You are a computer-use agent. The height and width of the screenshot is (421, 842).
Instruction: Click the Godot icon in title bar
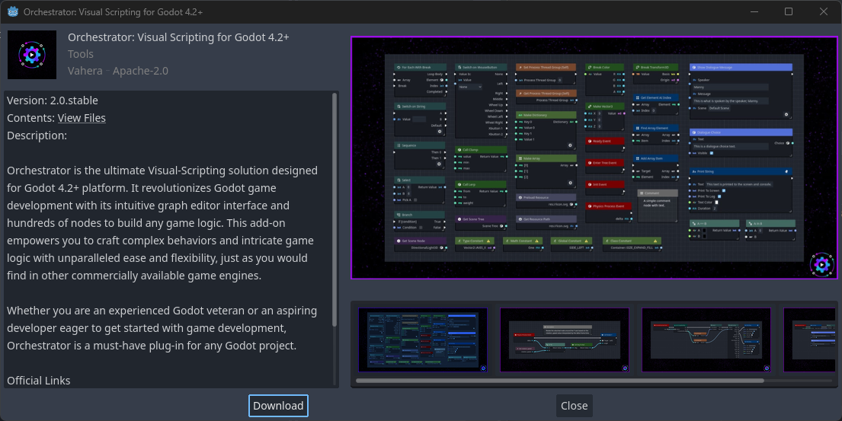[x=12, y=11]
